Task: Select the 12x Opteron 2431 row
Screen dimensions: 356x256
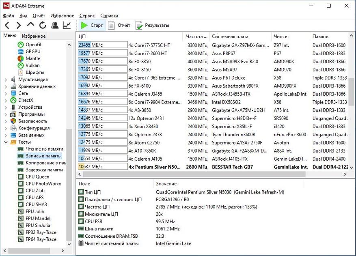Action: pos(213,118)
